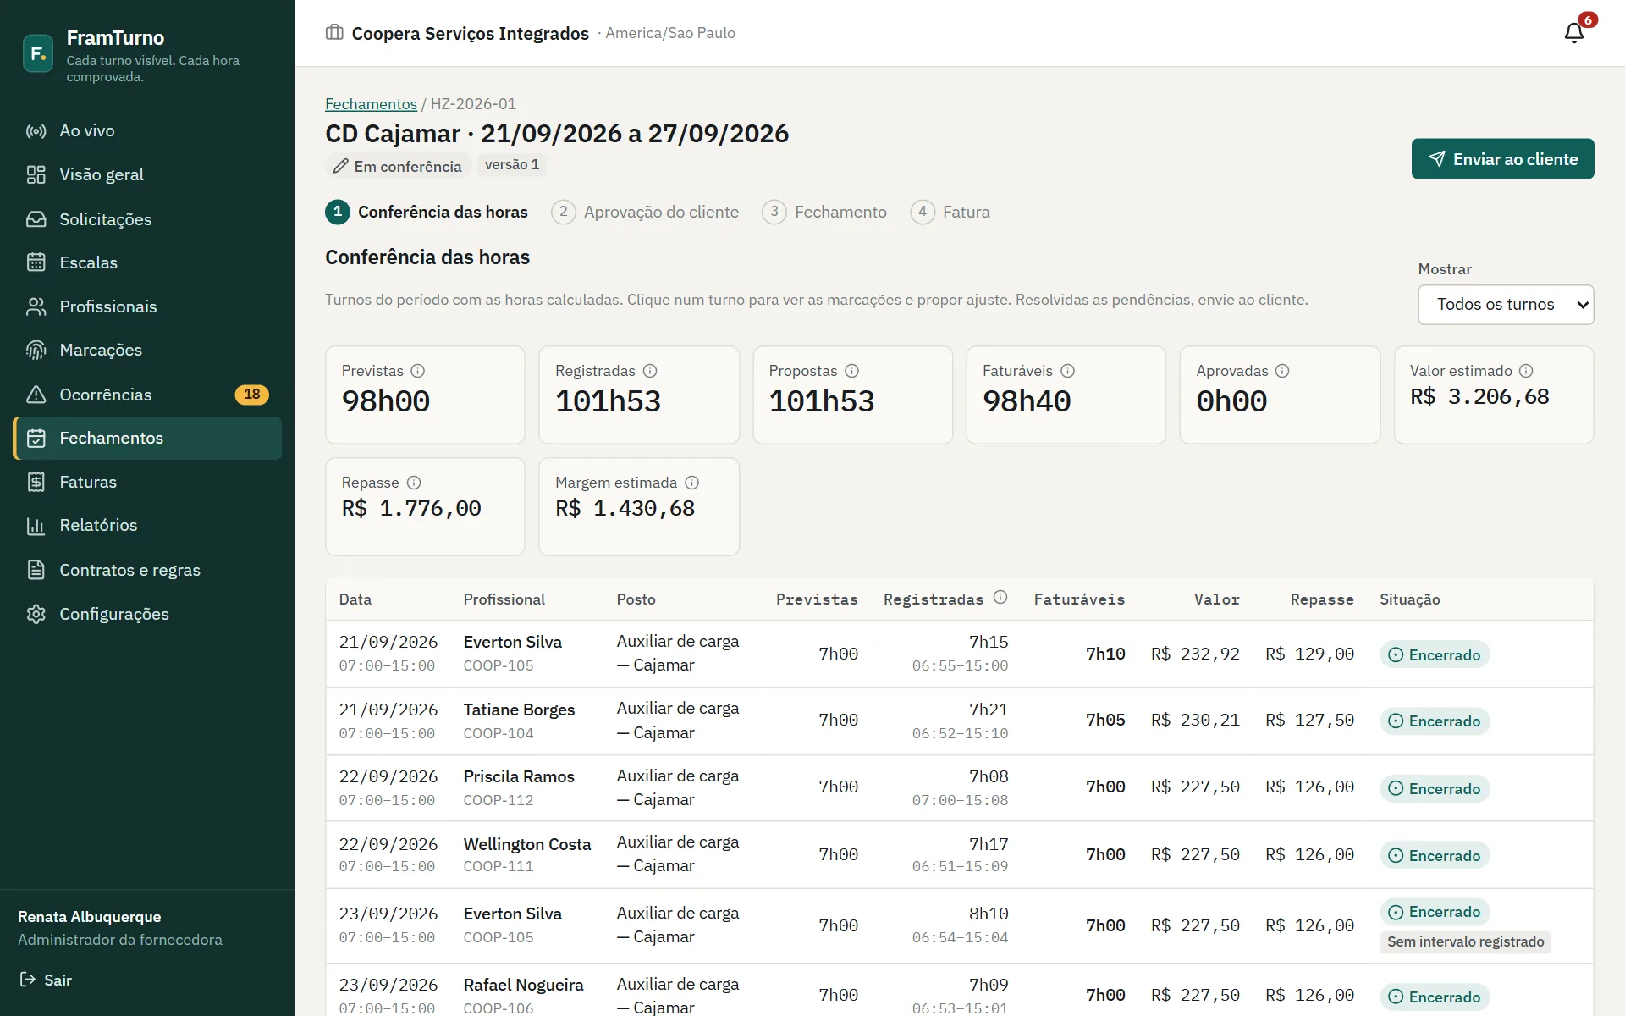Click the Ocorrências warning triangle icon
The image size is (1625, 1016).
tap(36, 395)
